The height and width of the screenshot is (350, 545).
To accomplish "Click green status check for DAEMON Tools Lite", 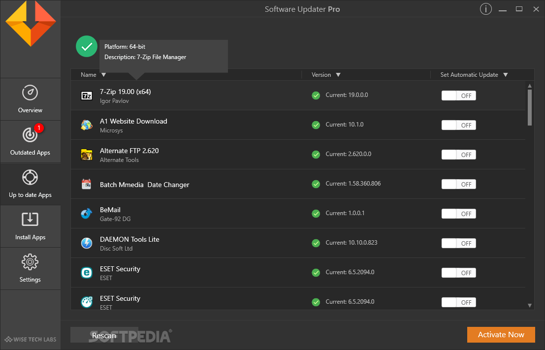I will coord(316,243).
